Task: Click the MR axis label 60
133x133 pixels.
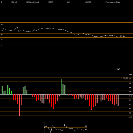Action: (x=130, y=83)
